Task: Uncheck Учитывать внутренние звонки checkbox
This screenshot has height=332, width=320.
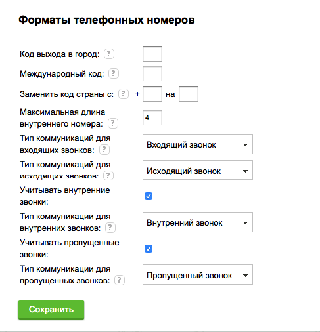Action: (x=149, y=196)
